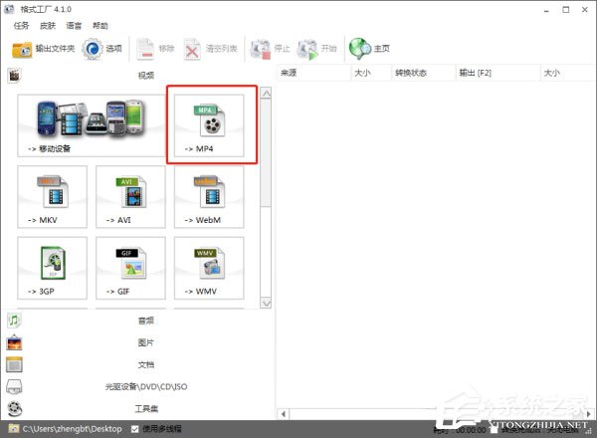The image size is (597, 438).
Task: Click the 选项 options button
Action: (x=102, y=48)
